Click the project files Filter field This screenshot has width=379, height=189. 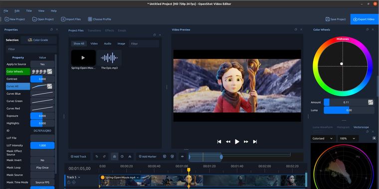point(144,44)
